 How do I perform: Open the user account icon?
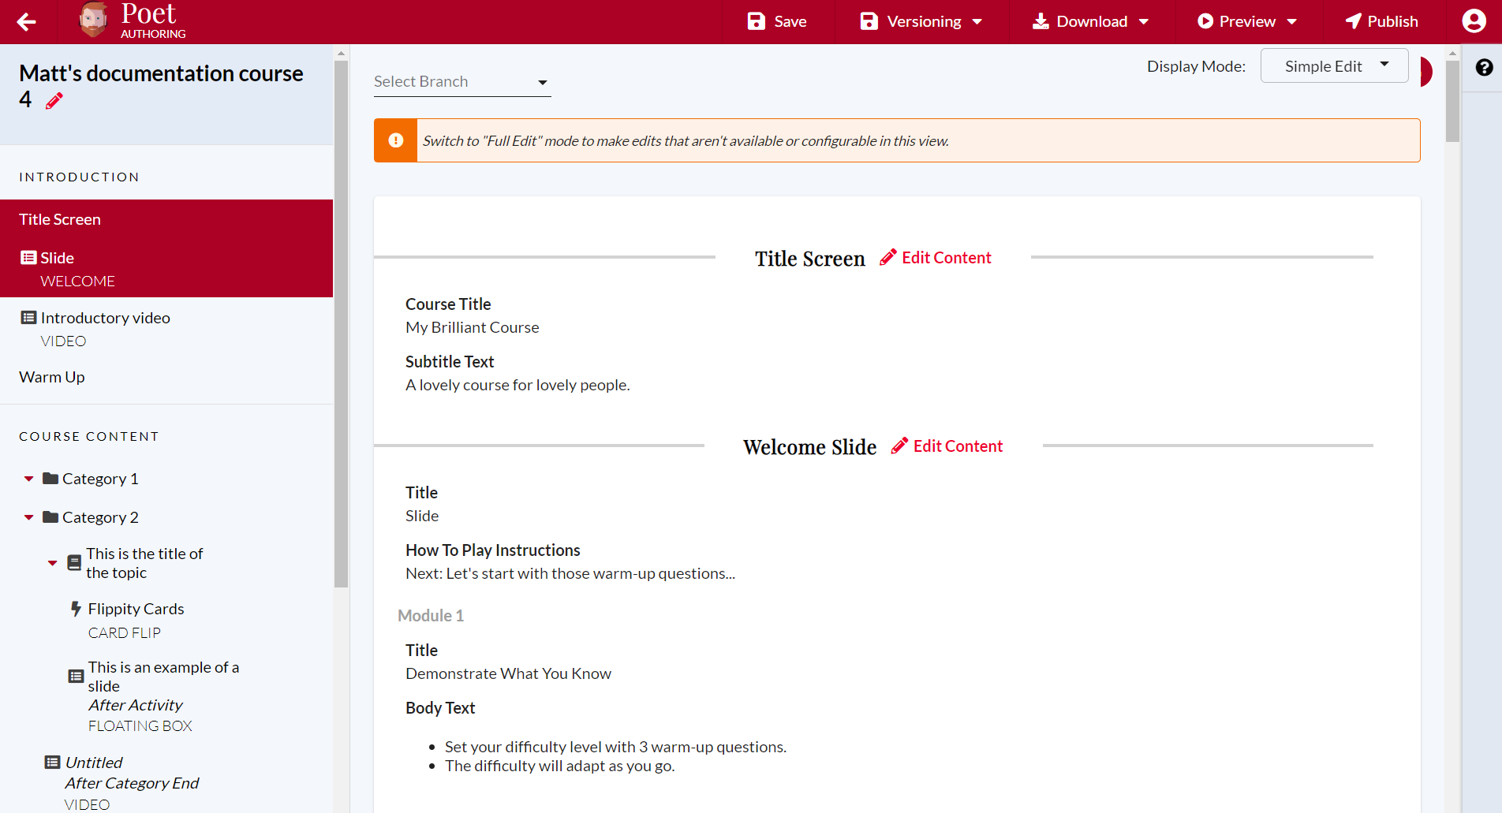point(1474,21)
